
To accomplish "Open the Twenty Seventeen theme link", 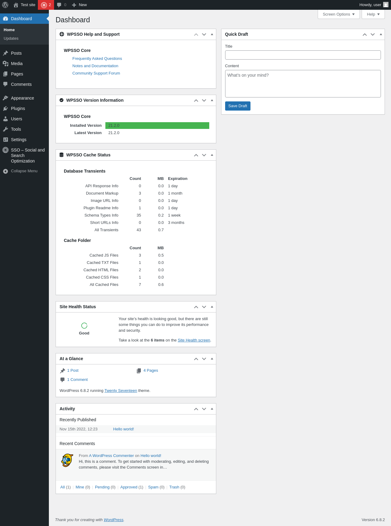I will click(x=121, y=391).
